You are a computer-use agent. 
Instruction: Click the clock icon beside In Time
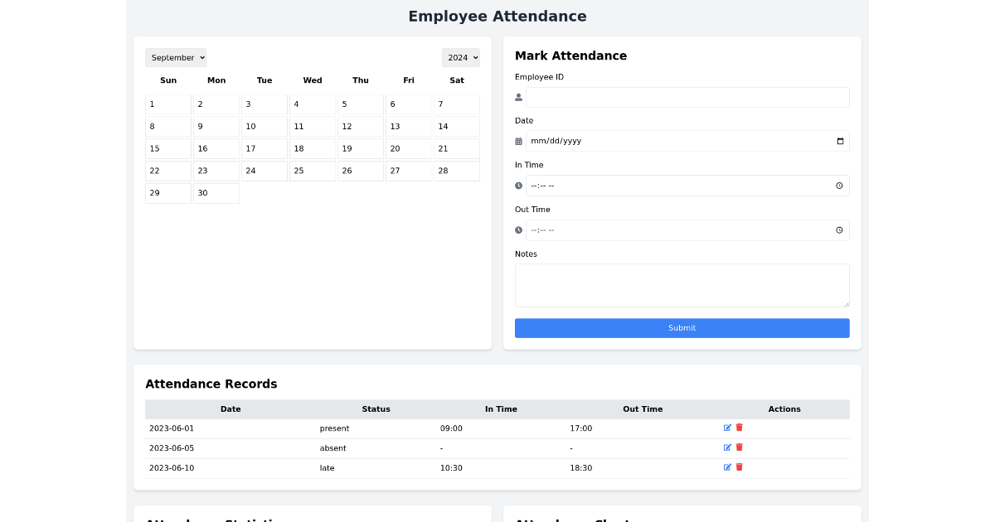pos(518,186)
